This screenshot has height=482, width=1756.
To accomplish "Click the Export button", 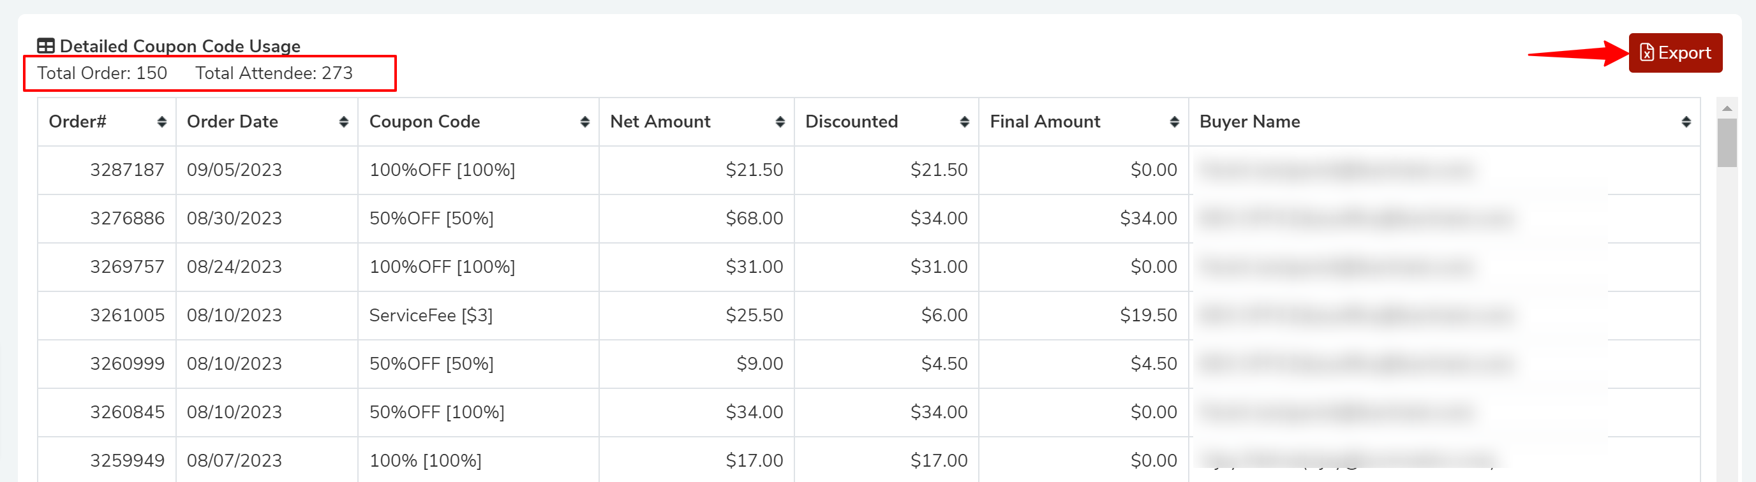I will click(1675, 53).
